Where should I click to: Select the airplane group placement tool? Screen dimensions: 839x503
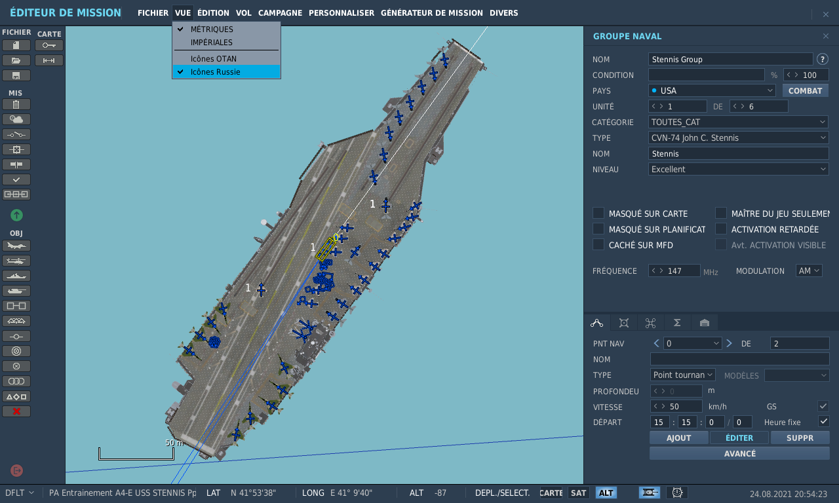pos(16,246)
